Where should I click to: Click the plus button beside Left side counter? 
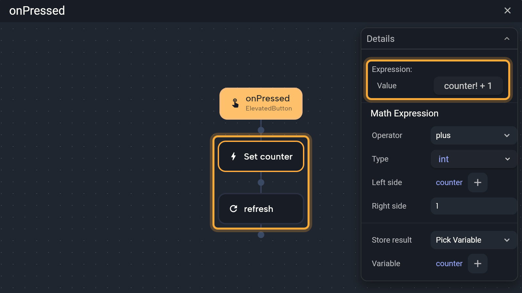pyautogui.click(x=477, y=182)
